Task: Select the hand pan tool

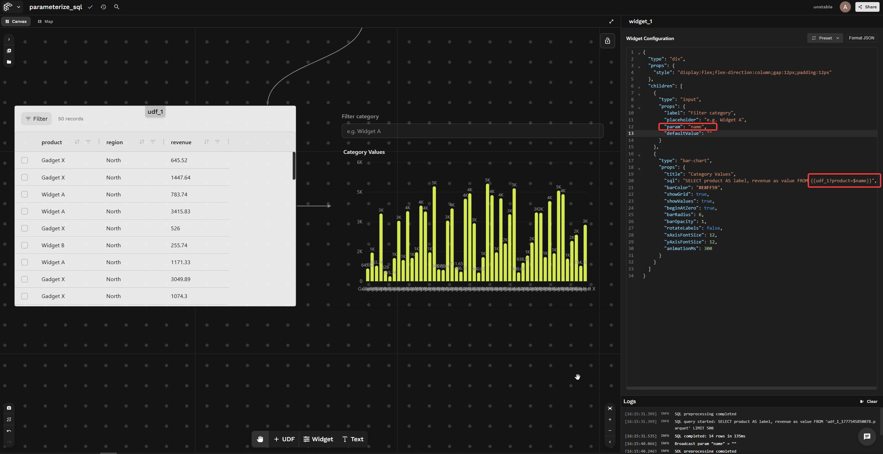Action: point(260,439)
